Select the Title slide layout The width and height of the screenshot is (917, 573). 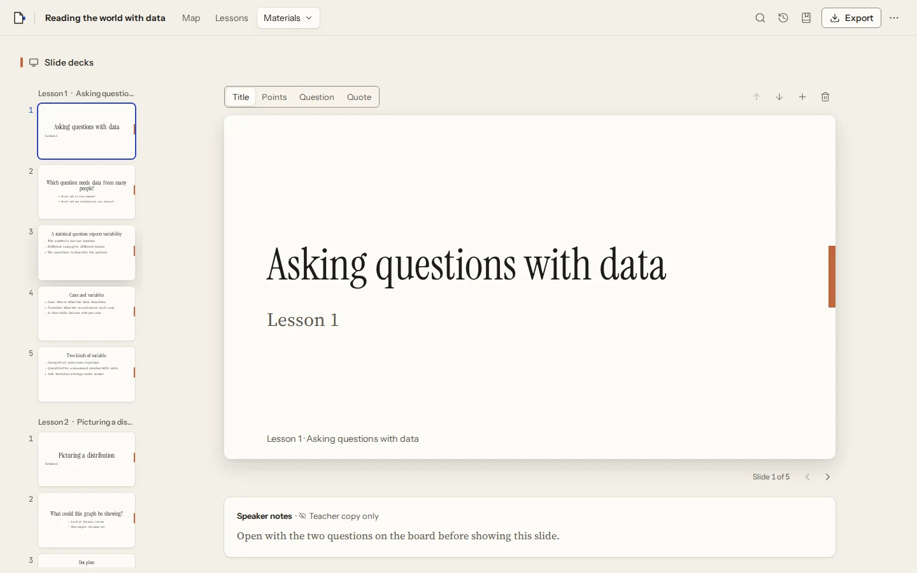(241, 97)
